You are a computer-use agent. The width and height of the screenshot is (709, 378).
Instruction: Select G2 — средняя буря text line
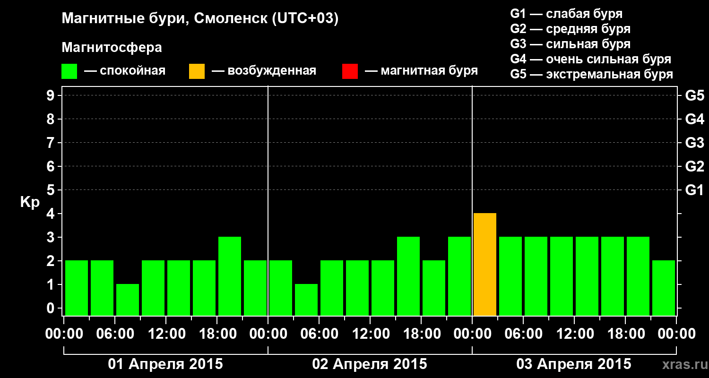[x=571, y=29]
